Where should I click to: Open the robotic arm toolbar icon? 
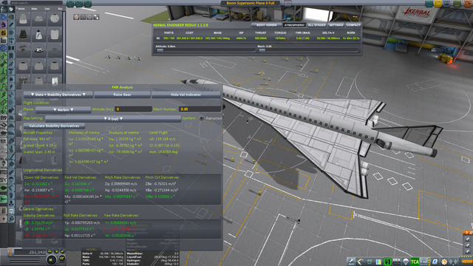click(360, 262)
